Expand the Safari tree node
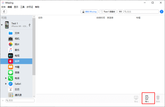165x107 pixels. click(6, 84)
